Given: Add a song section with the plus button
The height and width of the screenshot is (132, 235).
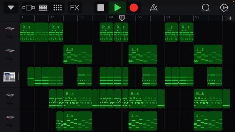Looking at the screenshot, I should click(230, 18).
